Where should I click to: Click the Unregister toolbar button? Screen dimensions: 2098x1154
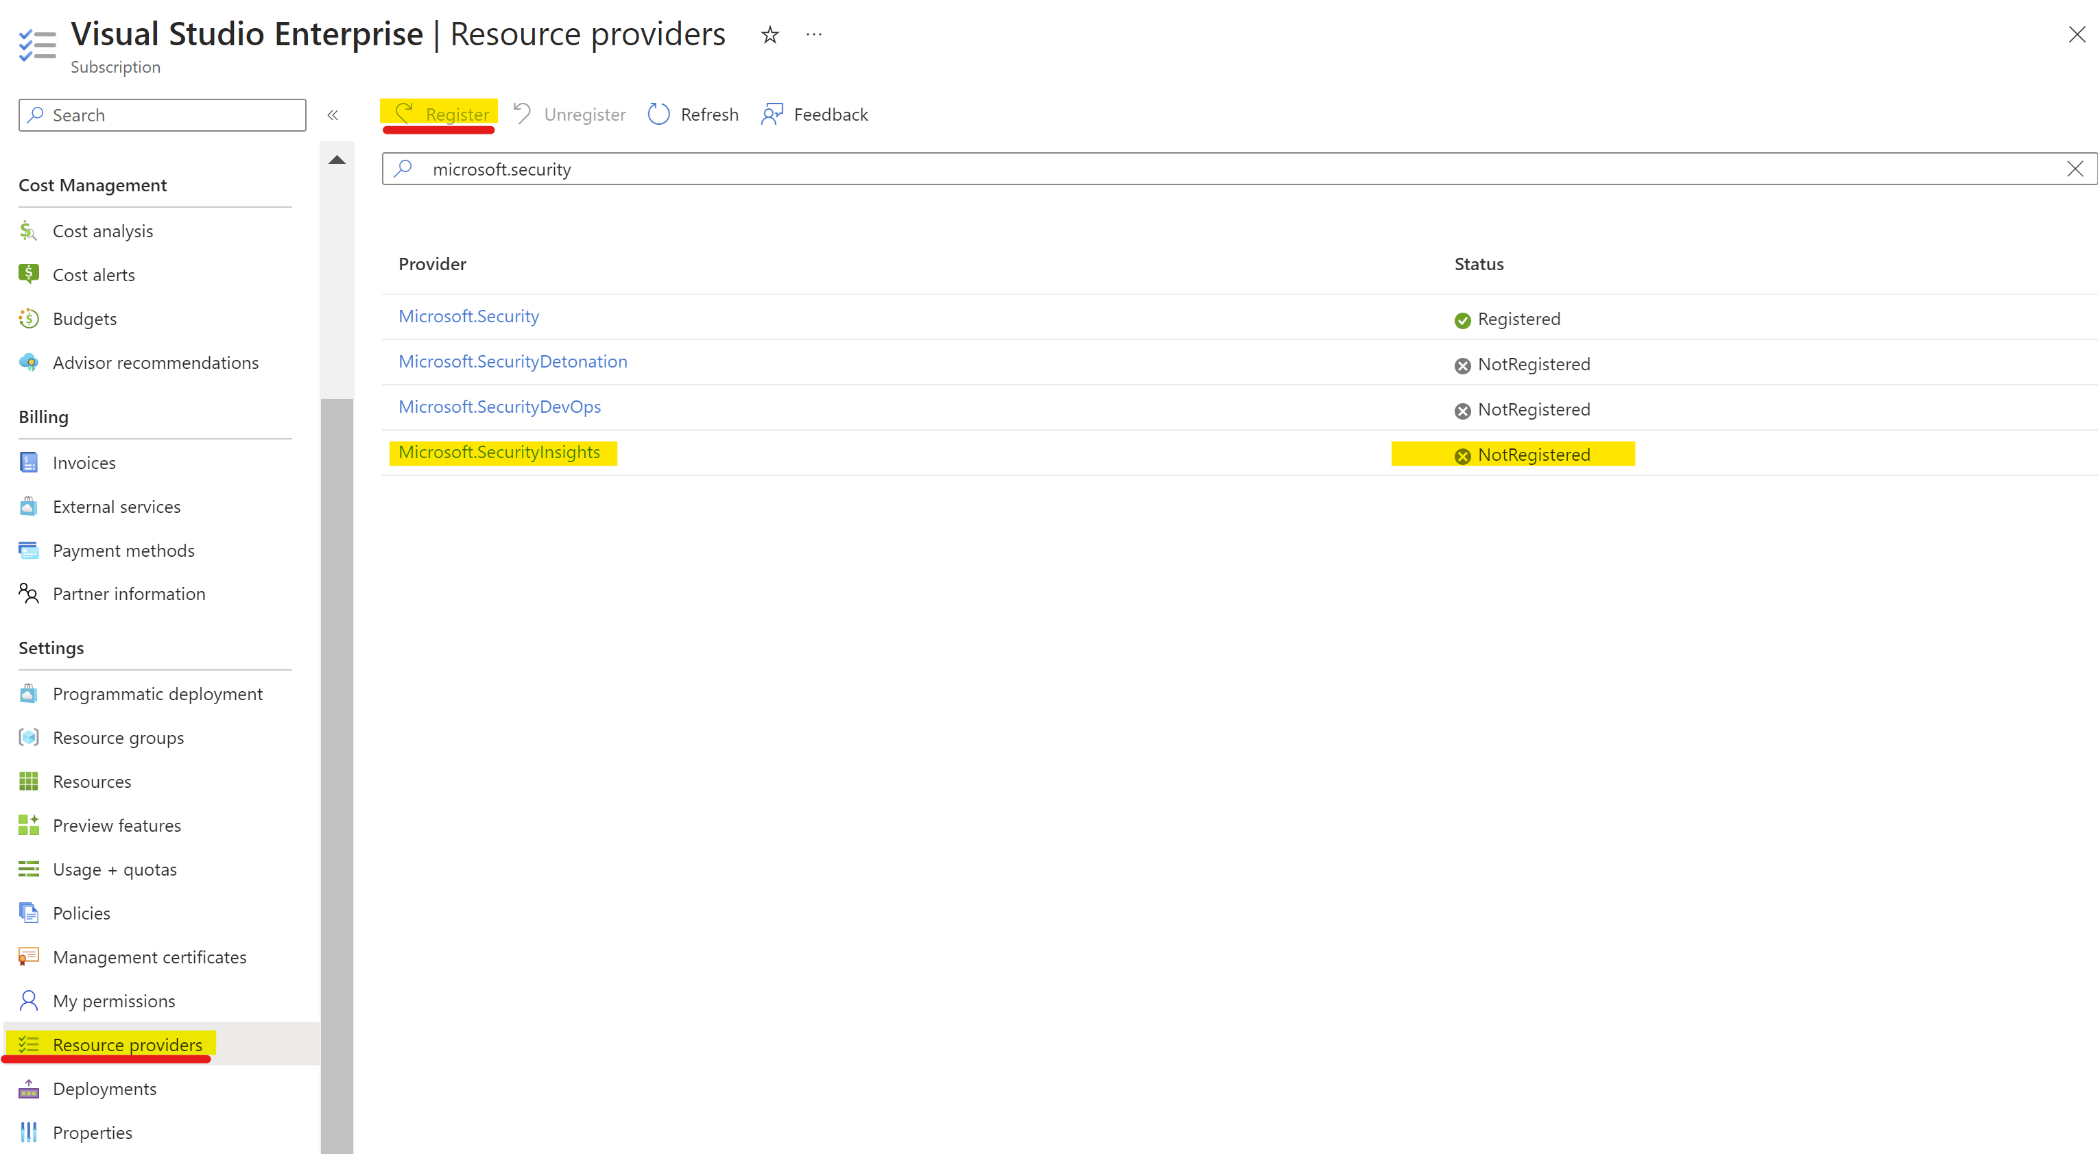pyautogui.click(x=569, y=114)
